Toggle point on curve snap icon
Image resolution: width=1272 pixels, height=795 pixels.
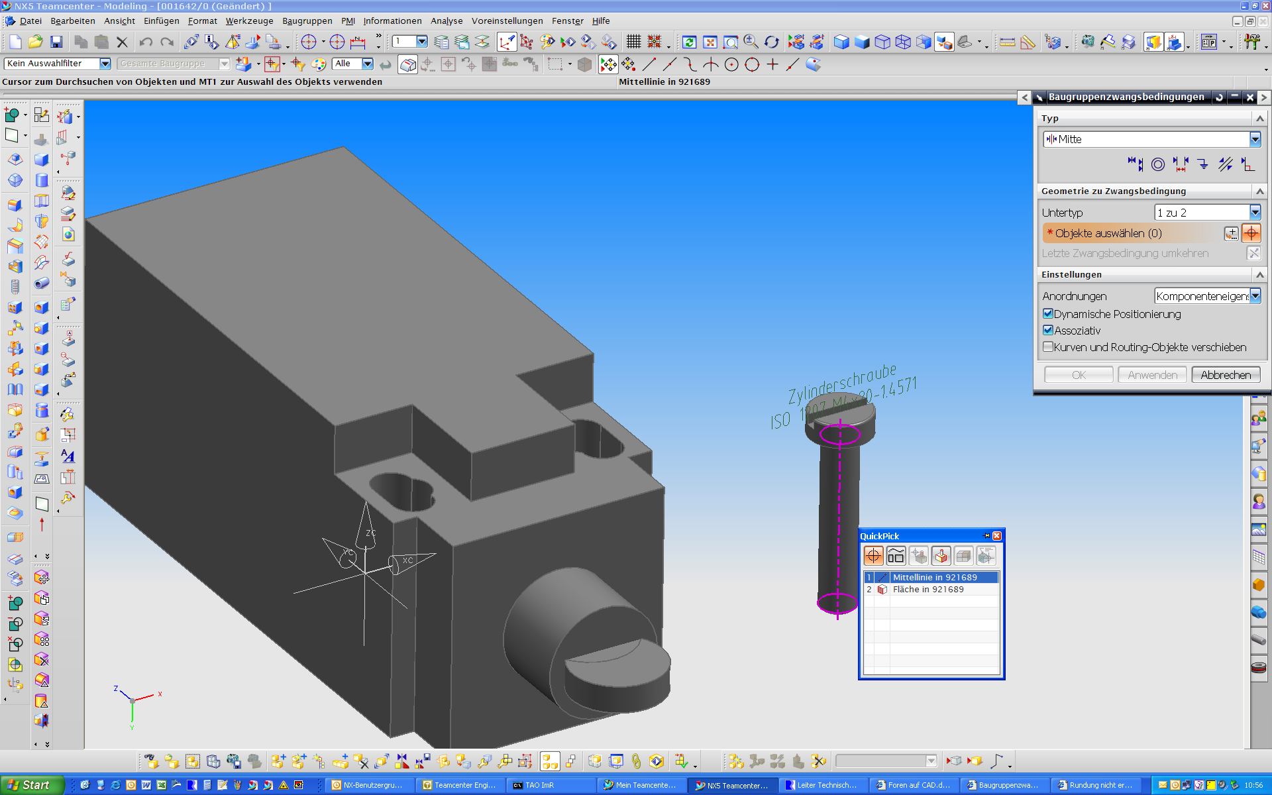coord(793,64)
